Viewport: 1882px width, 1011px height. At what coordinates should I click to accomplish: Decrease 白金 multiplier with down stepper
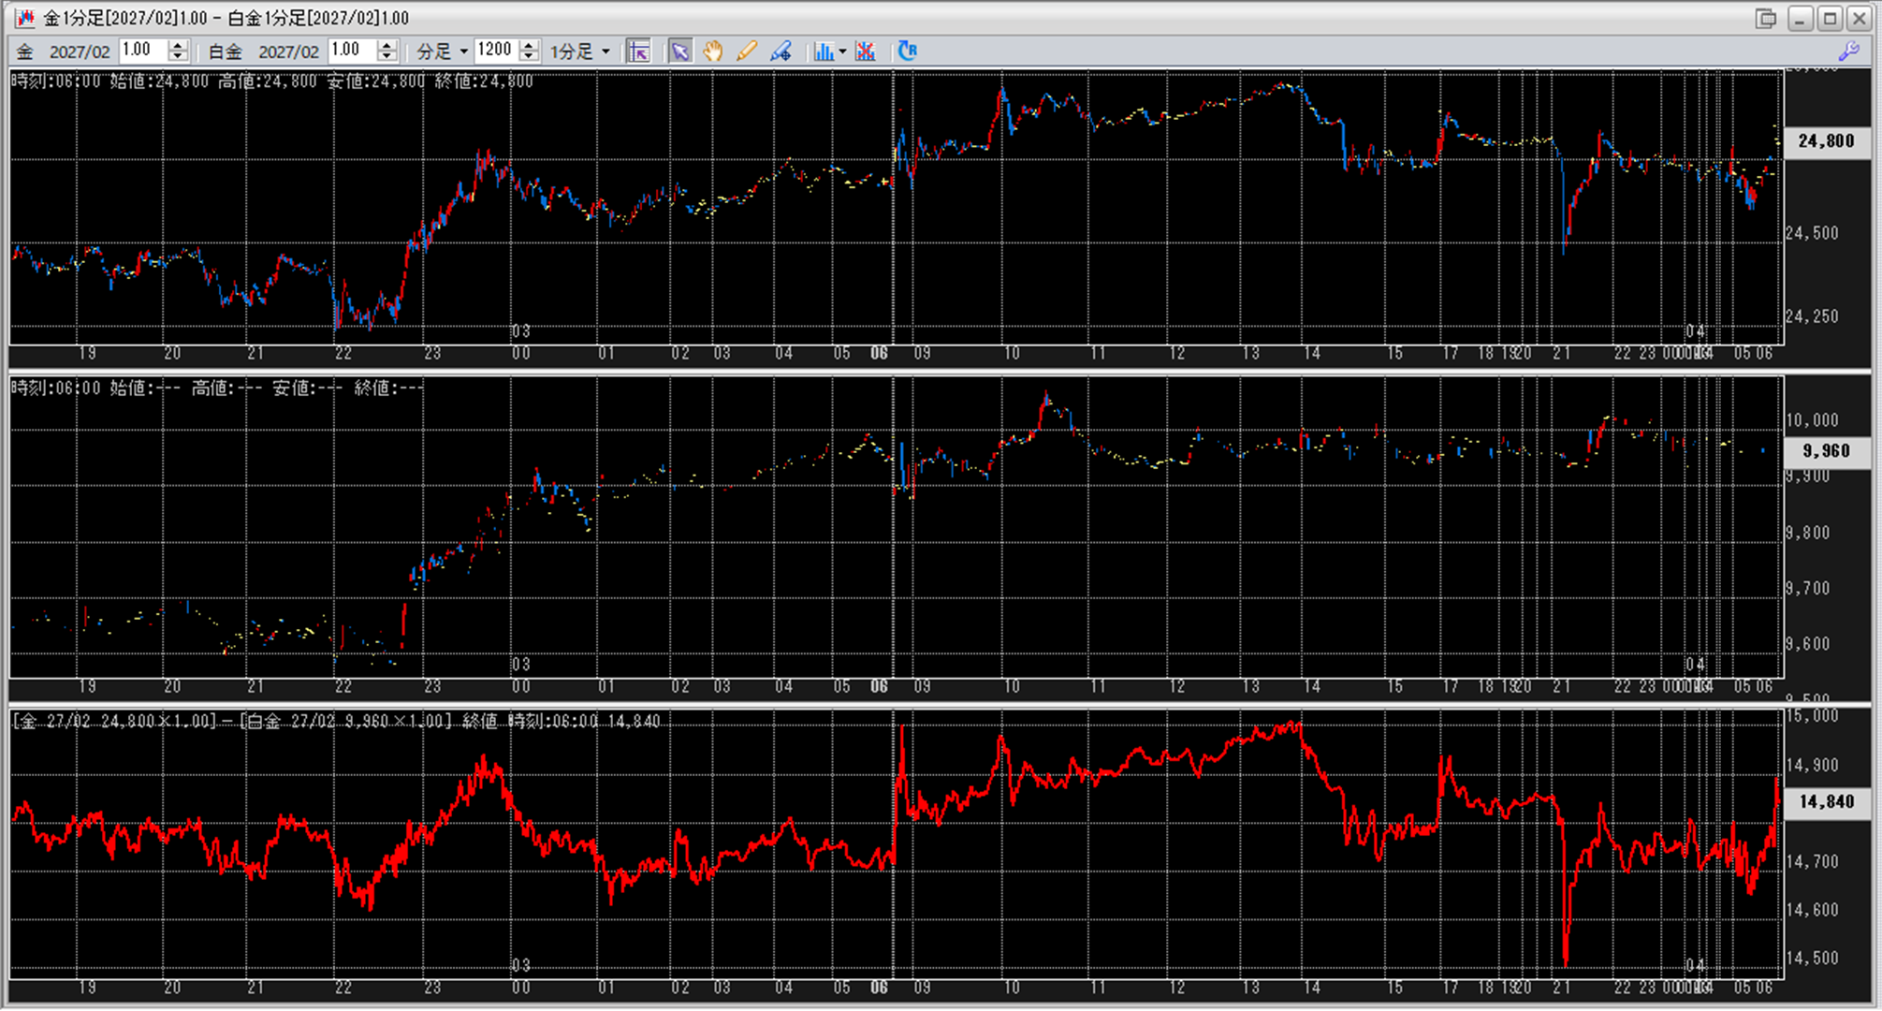point(387,57)
